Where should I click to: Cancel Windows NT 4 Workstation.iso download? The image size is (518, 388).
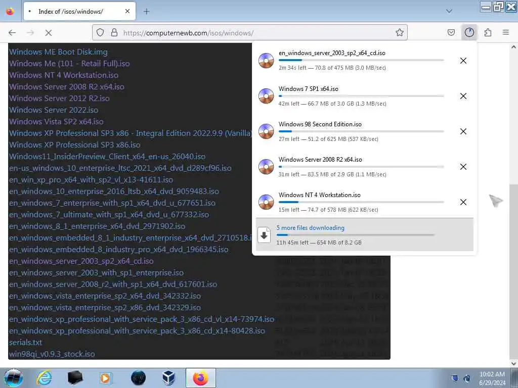[463, 202]
